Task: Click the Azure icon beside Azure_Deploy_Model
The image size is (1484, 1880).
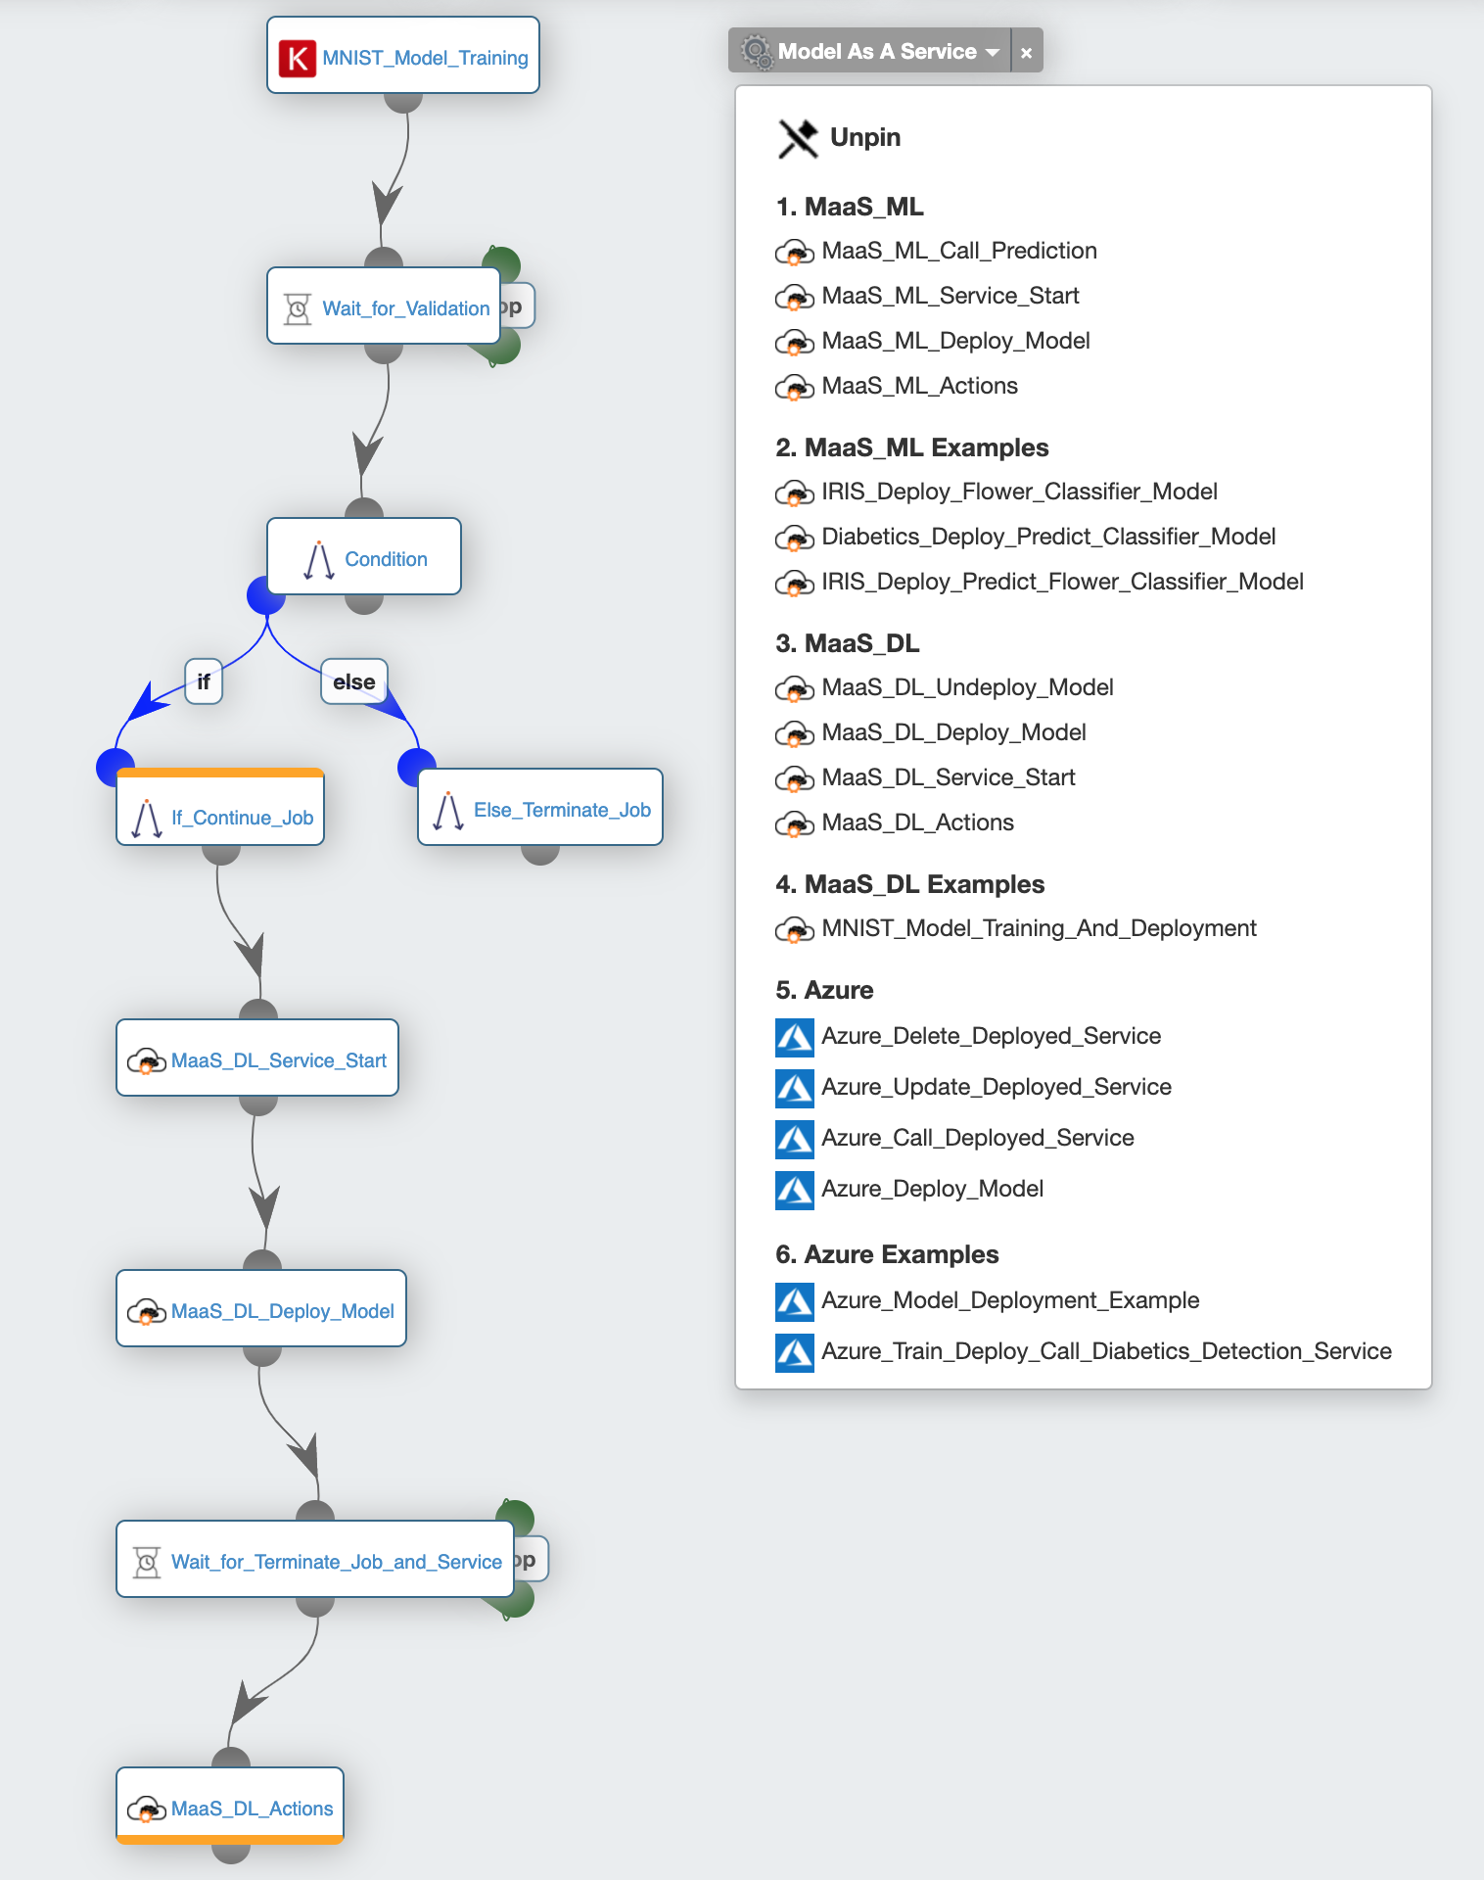Action: pyautogui.click(x=795, y=1191)
